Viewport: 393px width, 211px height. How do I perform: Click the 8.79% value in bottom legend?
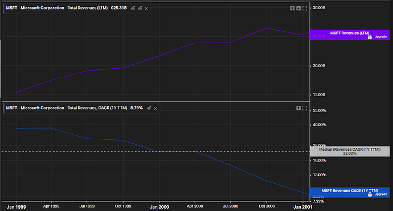tap(137, 108)
